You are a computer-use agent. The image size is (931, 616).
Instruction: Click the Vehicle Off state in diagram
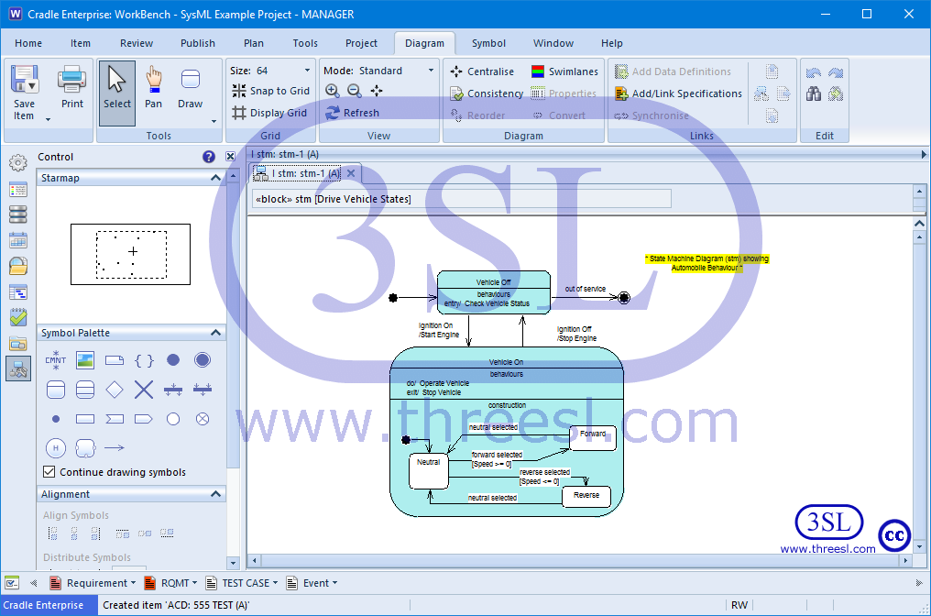[x=493, y=292]
